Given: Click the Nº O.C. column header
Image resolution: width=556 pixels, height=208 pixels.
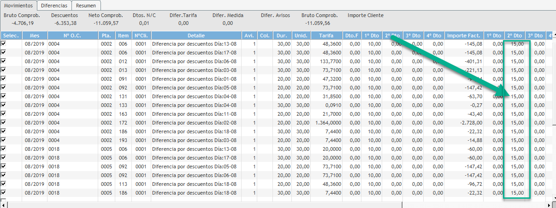Looking at the screenshot, I should pyautogui.click(x=72, y=36).
